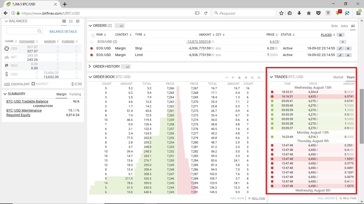Click the Firefox bookmark star icon

tap(281, 13)
